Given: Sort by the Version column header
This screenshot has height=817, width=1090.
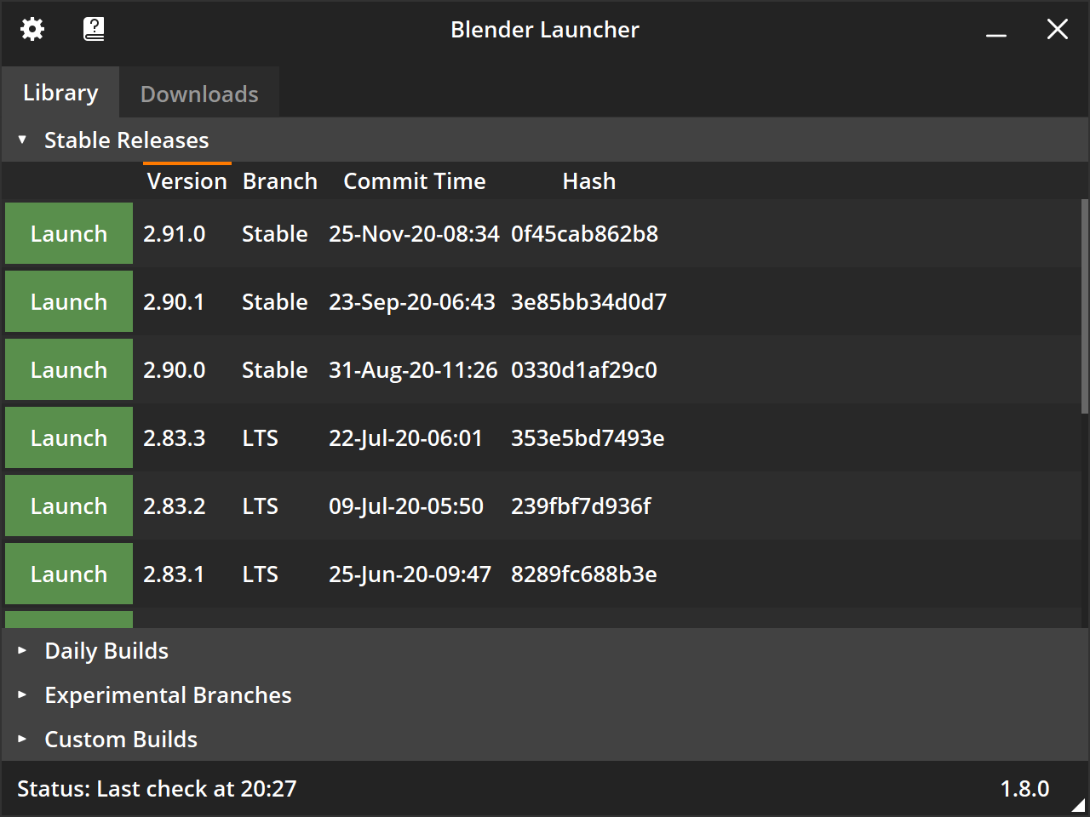Looking at the screenshot, I should click(x=187, y=181).
